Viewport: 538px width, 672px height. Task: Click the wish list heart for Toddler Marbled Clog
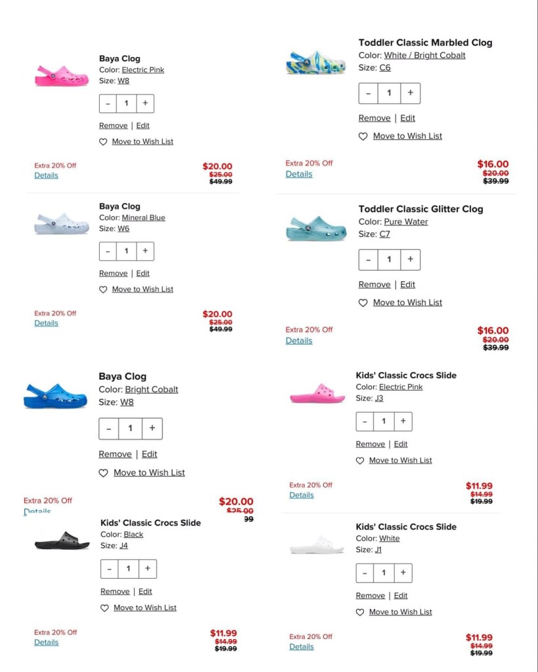(363, 137)
